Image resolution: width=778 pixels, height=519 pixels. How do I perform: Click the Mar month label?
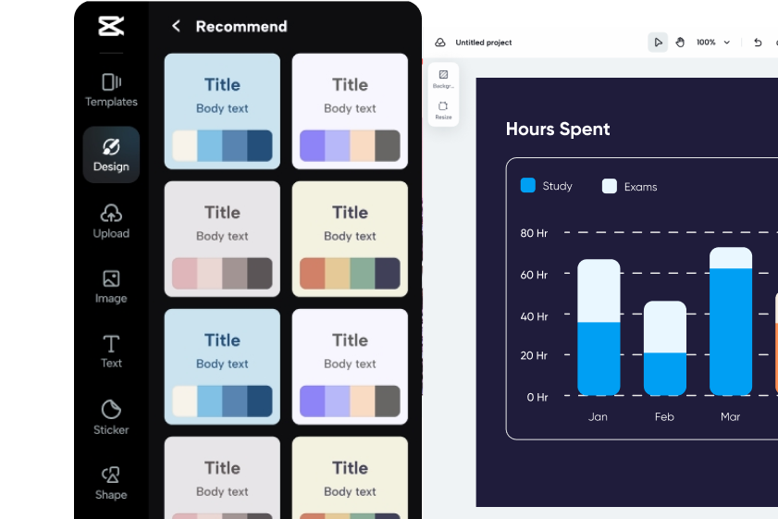[731, 417]
